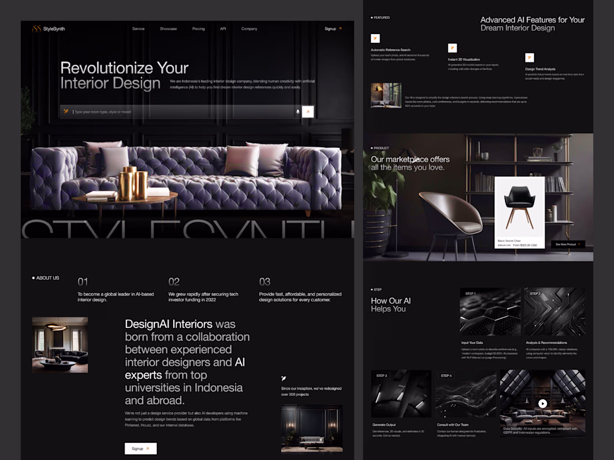Open the Black Swivel Chair product card

pos(520,212)
